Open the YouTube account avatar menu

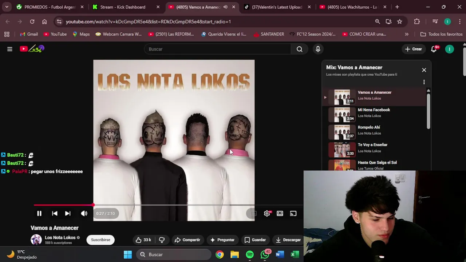click(450, 49)
